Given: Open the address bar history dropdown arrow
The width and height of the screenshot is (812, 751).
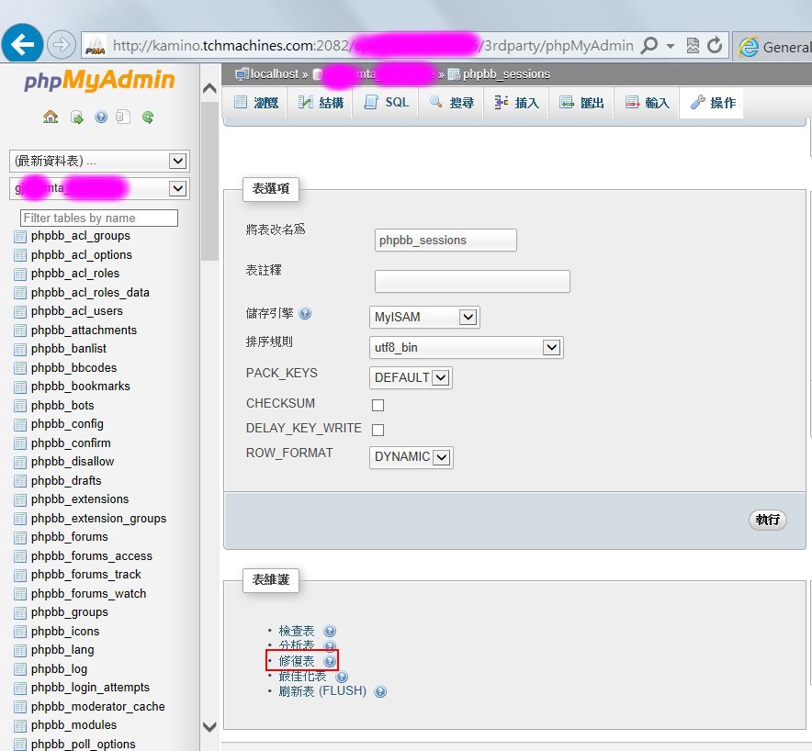Looking at the screenshot, I should (x=671, y=46).
